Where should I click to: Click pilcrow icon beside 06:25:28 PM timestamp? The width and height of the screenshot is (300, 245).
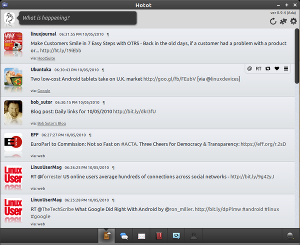tap(113, 200)
